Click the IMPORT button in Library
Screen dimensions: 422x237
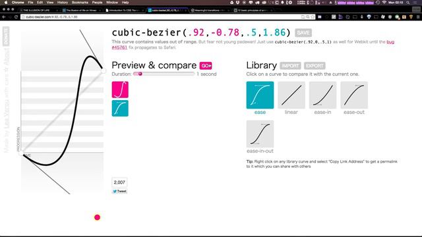(290, 66)
